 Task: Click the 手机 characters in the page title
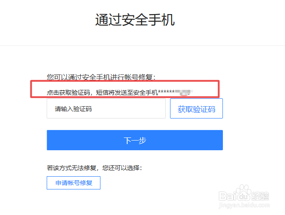coord(162,20)
